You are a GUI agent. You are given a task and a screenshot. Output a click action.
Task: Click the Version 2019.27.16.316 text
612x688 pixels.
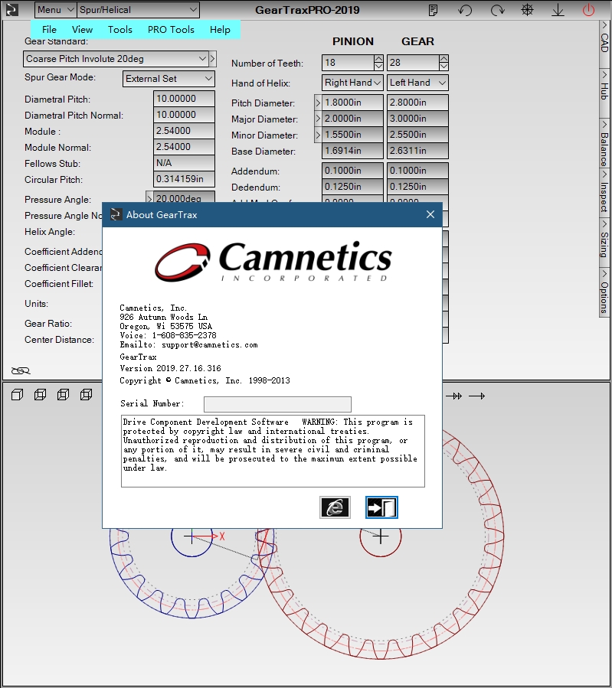coord(170,369)
